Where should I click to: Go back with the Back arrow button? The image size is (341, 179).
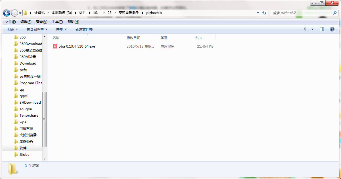click(x=7, y=13)
